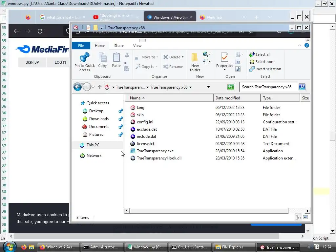Switch to the View ribbon tab
This screenshot has width=336, height=252.
click(x=137, y=46)
